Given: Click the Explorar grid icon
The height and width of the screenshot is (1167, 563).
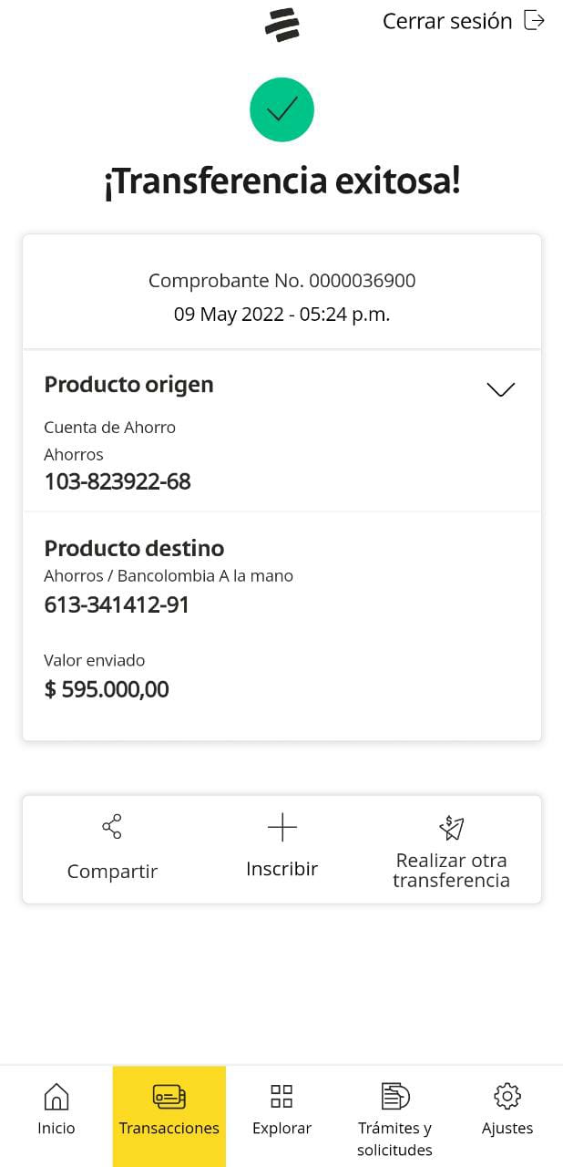Looking at the screenshot, I should pos(281,1096).
